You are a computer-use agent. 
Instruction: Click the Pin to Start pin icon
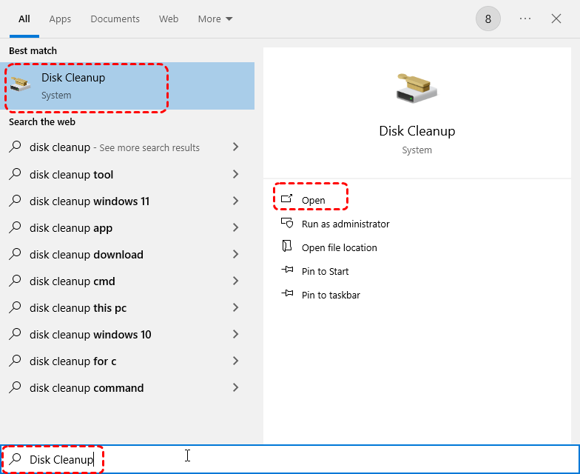pyautogui.click(x=287, y=271)
